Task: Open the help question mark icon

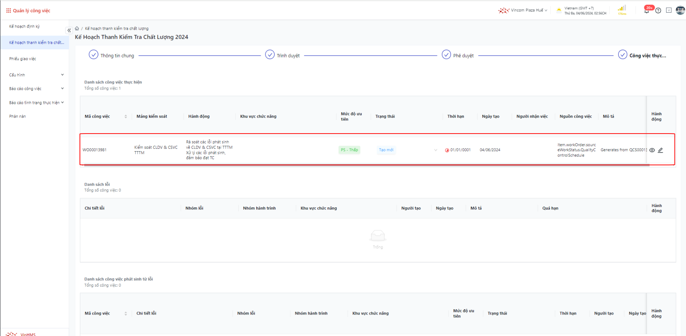Action: [658, 11]
